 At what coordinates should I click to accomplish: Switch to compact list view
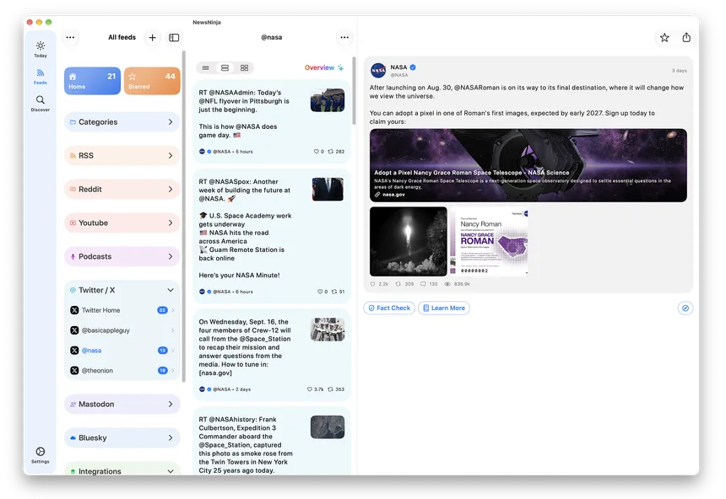[206, 68]
